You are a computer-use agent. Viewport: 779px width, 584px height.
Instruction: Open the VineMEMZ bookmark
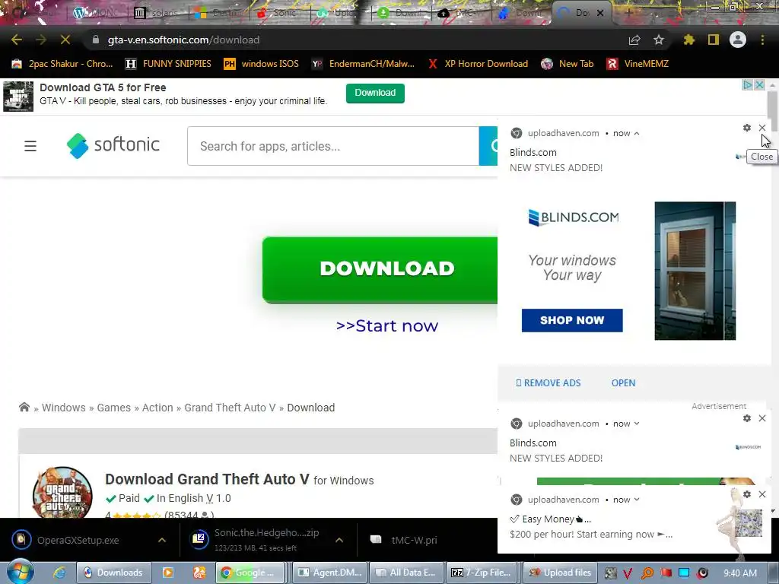tap(638, 64)
